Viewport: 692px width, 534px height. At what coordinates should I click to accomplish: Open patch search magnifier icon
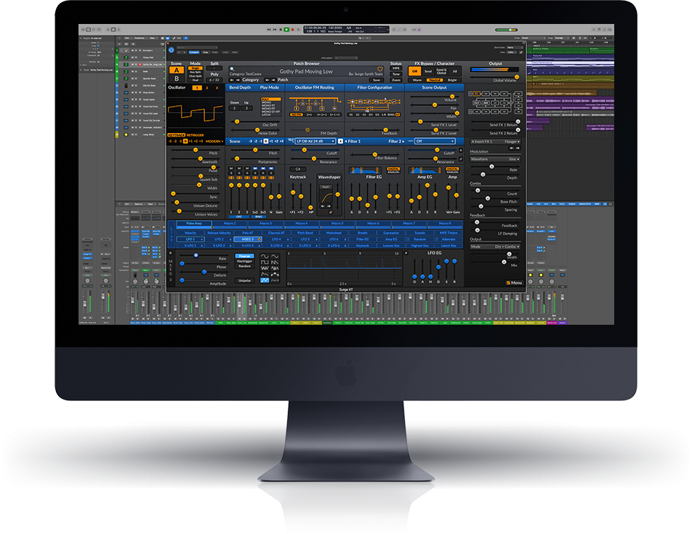tap(232, 69)
